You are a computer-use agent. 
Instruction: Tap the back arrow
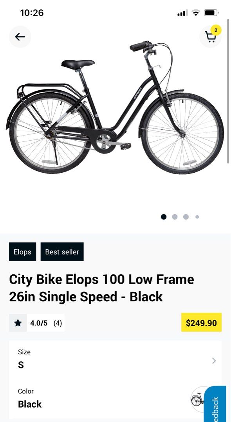[x=20, y=36]
